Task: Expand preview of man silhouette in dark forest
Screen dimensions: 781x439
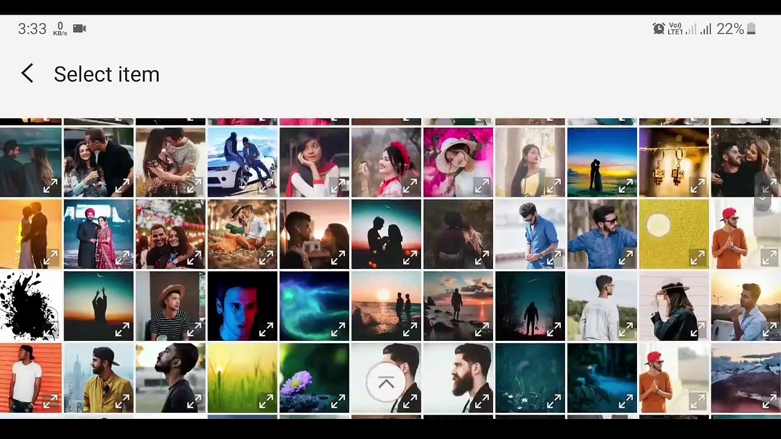Action: (555, 330)
